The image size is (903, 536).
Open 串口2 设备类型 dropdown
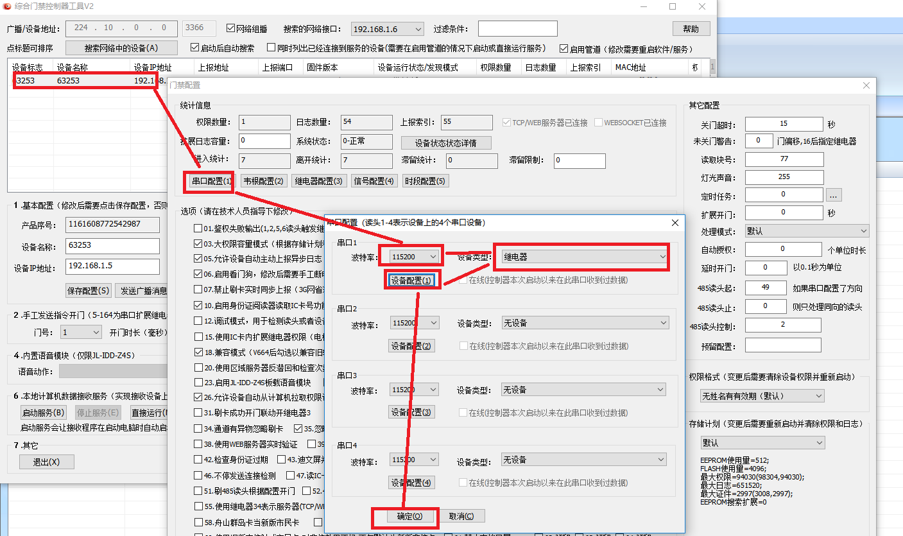pyautogui.click(x=584, y=323)
